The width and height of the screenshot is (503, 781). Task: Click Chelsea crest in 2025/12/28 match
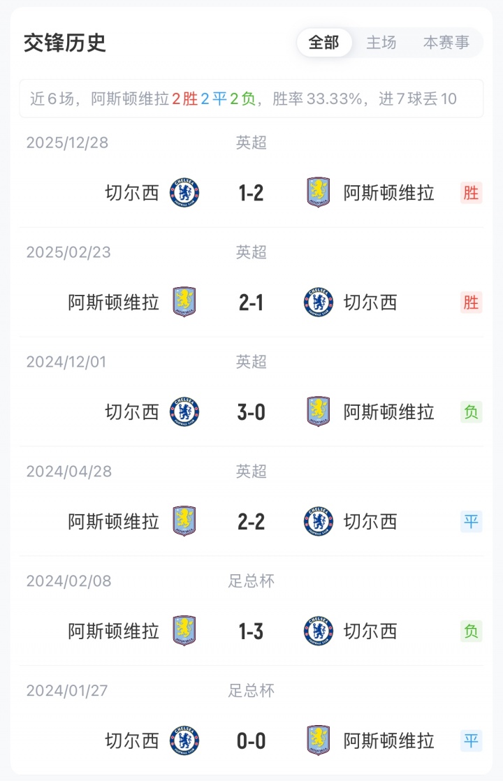184,193
